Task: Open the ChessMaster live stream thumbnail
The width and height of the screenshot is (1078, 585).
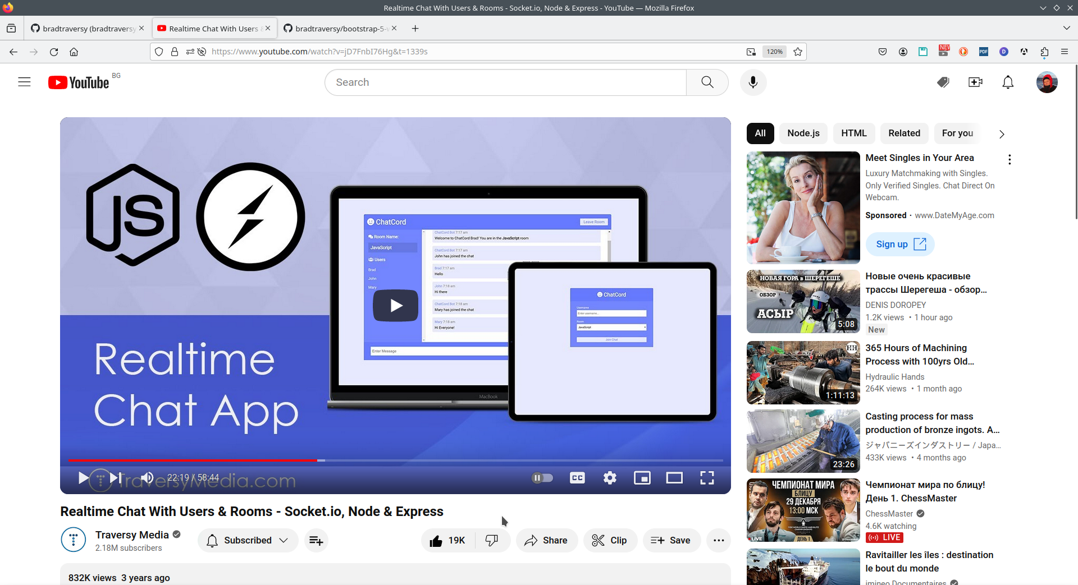Action: [x=803, y=510]
